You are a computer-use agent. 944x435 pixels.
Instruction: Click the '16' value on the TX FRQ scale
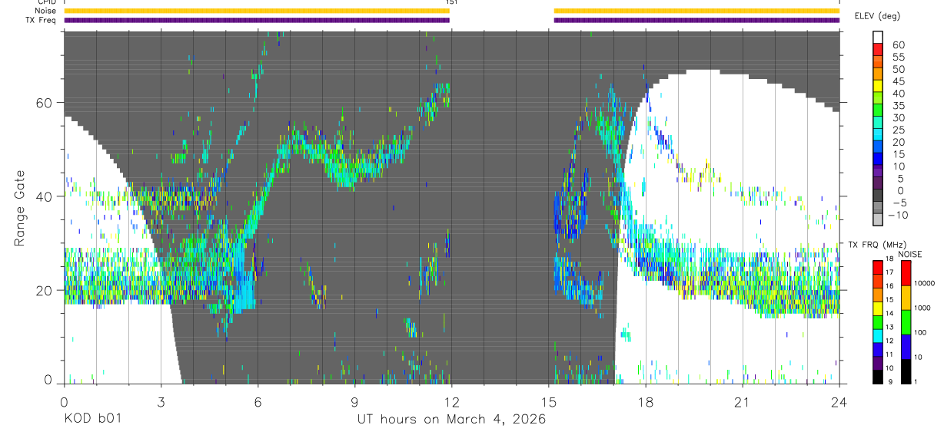889,285
